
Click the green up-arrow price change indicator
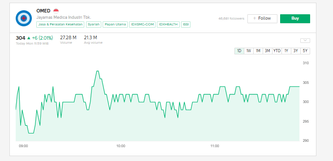point(29,38)
